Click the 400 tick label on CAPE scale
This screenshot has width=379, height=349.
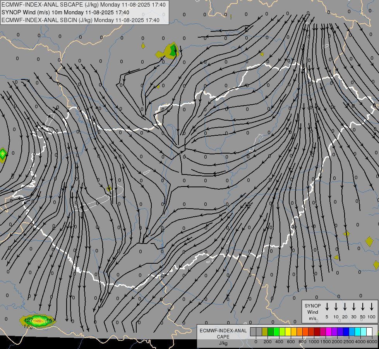point(279,342)
